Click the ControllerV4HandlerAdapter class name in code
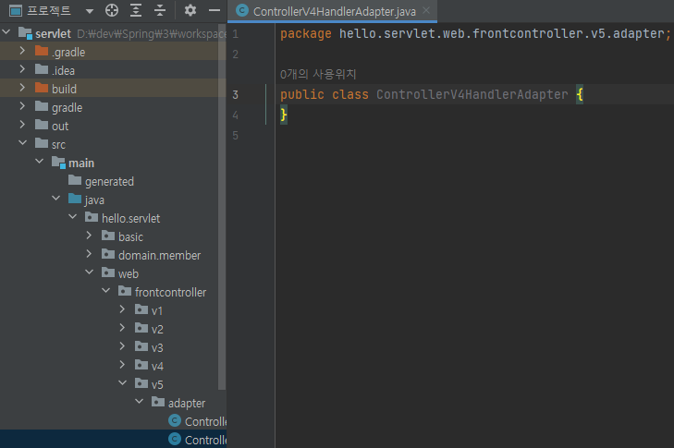 tap(472, 94)
